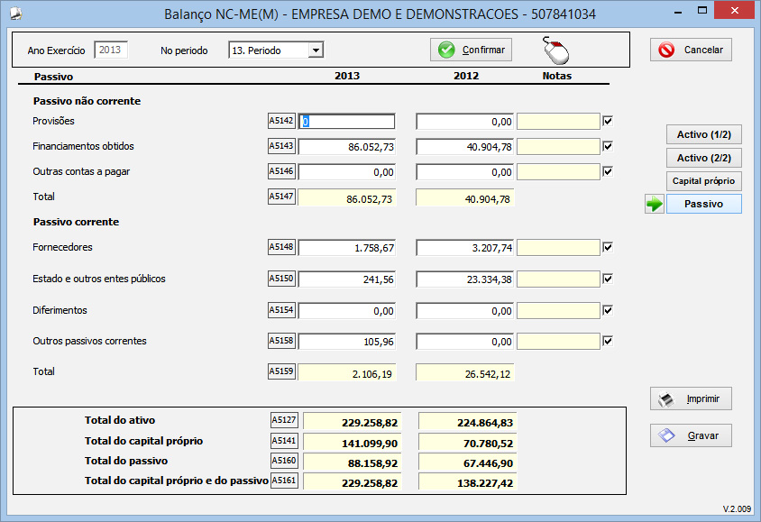Click the Imprimir button
The width and height of the screenshot is (761, 522).
[691, 398]
